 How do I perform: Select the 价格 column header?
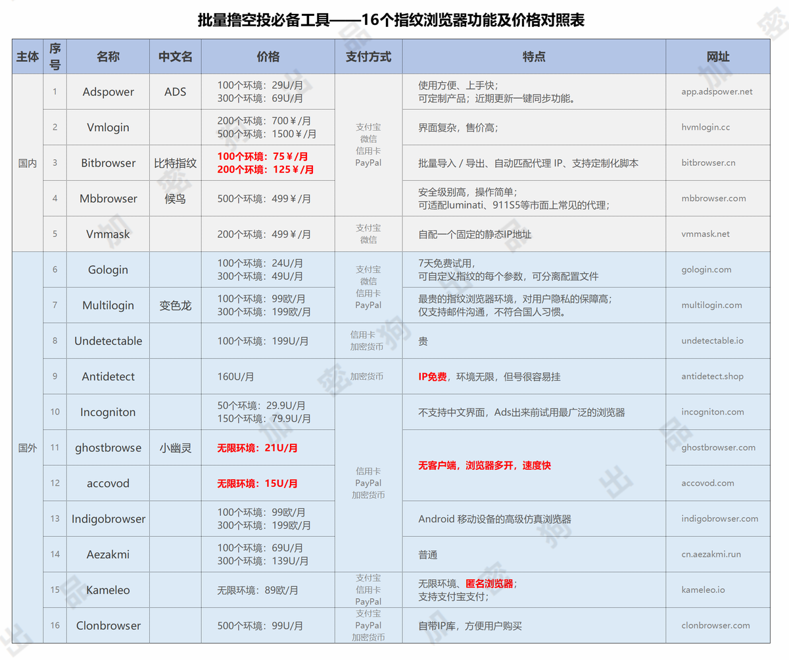pos(267,57)
